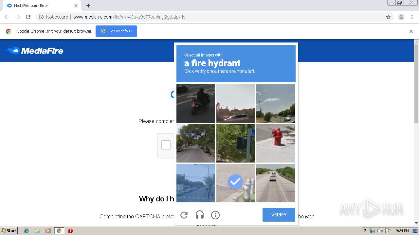Launch Internet Explorer from the taskbar

click(x=26, y=231)
